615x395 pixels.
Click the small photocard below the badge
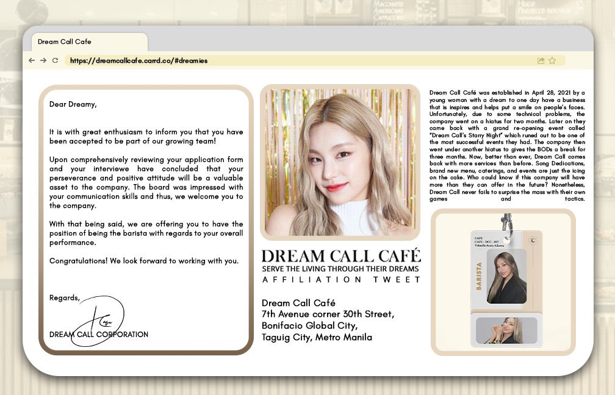click(x=506, y=330)
